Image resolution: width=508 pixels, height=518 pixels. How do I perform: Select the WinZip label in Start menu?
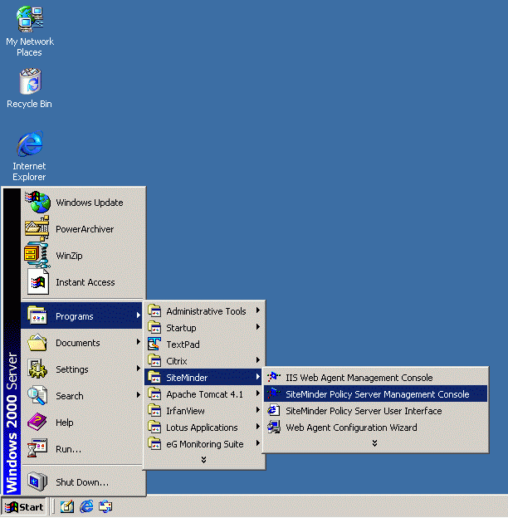point(69,256)
